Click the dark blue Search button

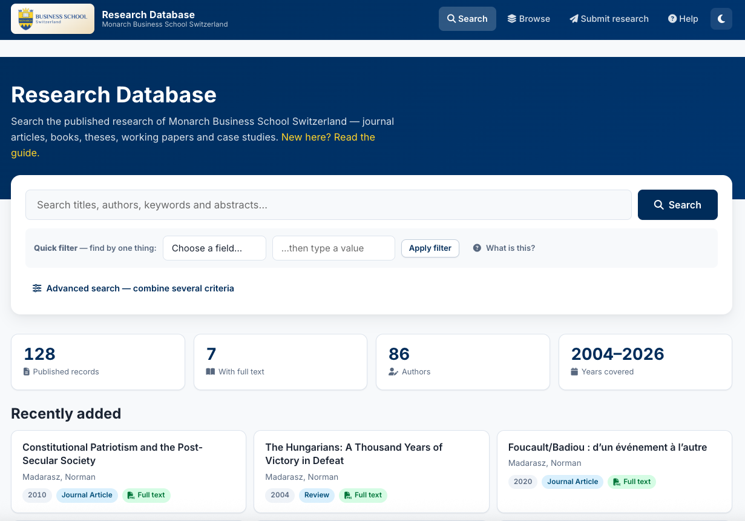(678, 205)
